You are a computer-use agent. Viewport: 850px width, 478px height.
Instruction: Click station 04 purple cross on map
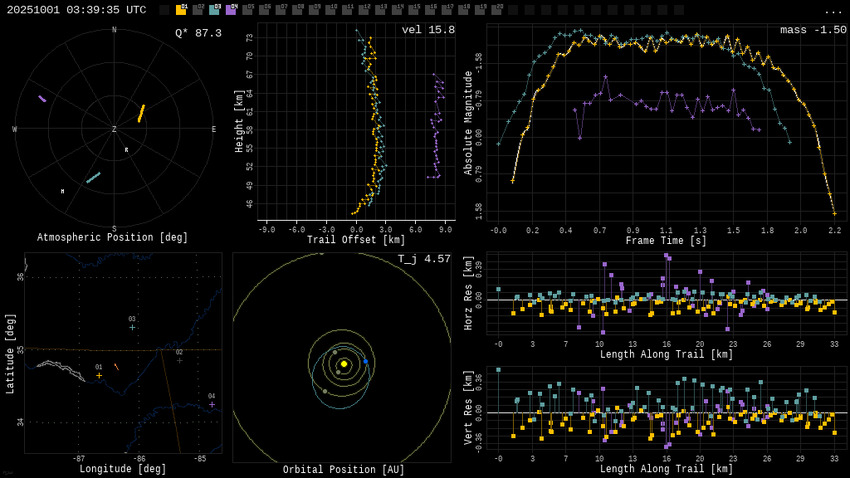pos(212,404)
